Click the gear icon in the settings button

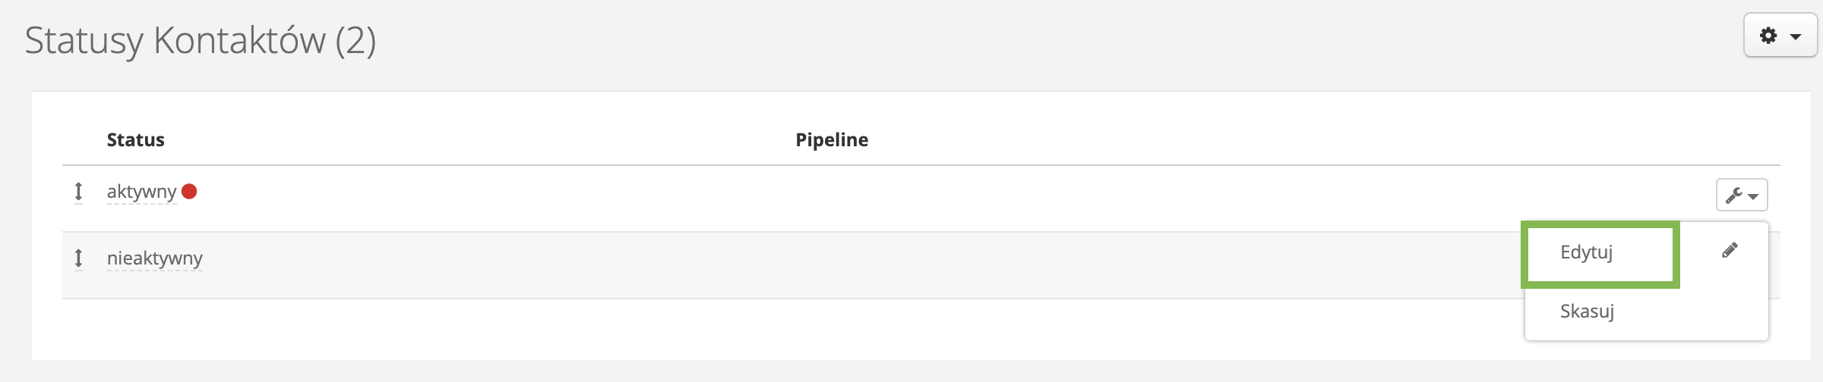pos(1768,36)
